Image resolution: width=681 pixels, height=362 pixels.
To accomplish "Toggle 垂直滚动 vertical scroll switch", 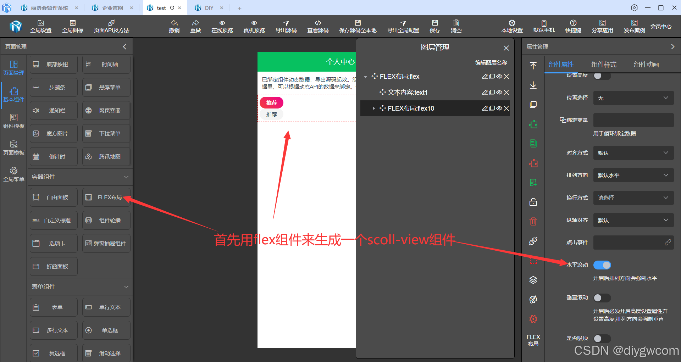I will pyautogui.click(x=602, y=298).
